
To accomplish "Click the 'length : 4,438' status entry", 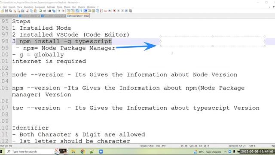I will [x=147, y=146].
